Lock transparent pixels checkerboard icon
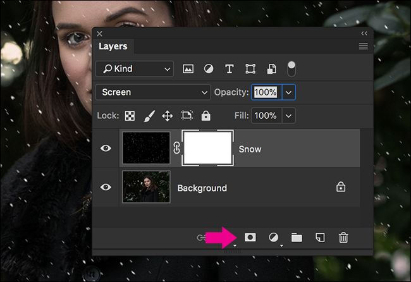Image resolution: width=411 pixels, height=282 pixels. [x=130, y=116]
